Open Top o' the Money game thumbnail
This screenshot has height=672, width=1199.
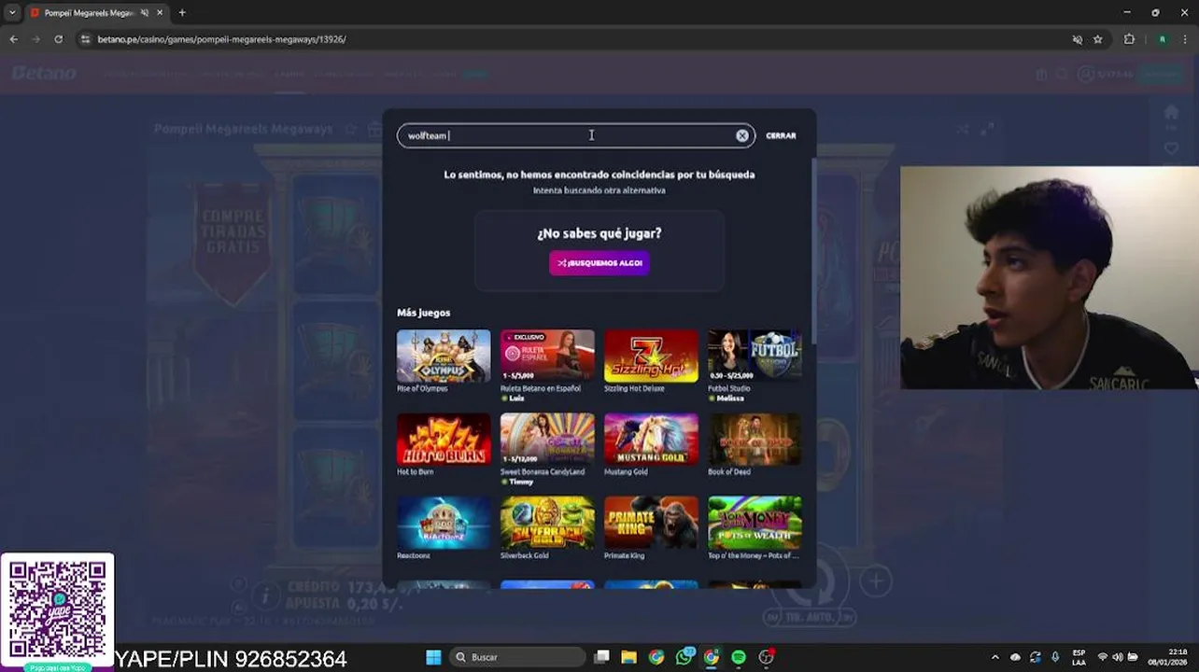pyautogui.click(x=755, y=523)
